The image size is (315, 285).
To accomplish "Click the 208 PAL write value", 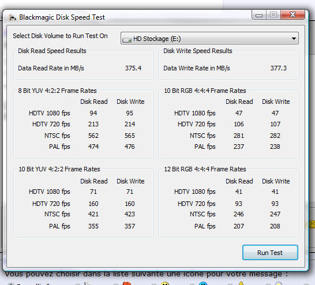I will 275,226.
